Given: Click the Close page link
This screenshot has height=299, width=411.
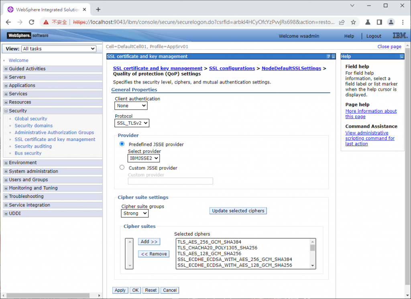Looking at the screenshot, I should (389, 47).
